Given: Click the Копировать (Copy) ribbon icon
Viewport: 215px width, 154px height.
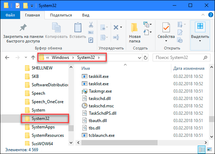Looking at the screenshot, I should (56, 28).
